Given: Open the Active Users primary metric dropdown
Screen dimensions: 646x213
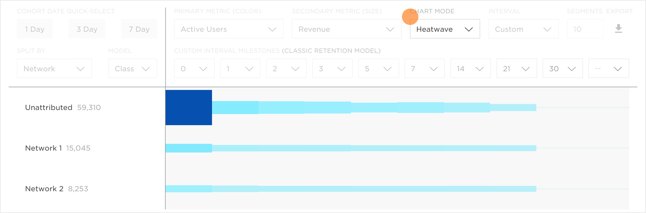Looking at the screenshot, I should (x=229, y=29).
